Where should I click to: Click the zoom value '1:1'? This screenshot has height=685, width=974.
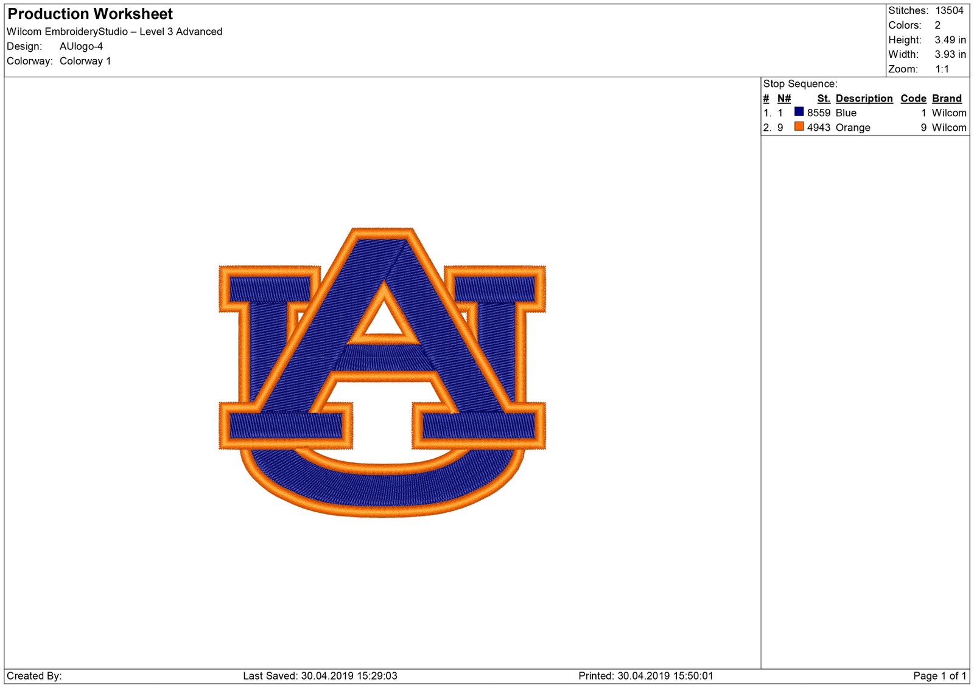pyautogui.click(x=942, y=69)
